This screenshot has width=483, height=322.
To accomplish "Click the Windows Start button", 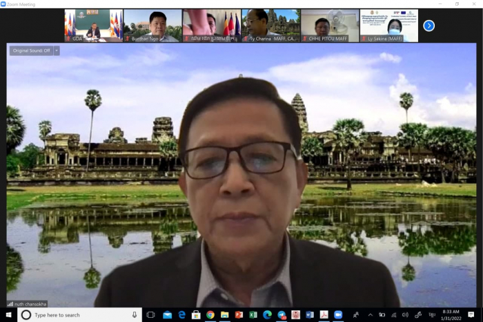I will pyautogui.click(x=8, y=315).
